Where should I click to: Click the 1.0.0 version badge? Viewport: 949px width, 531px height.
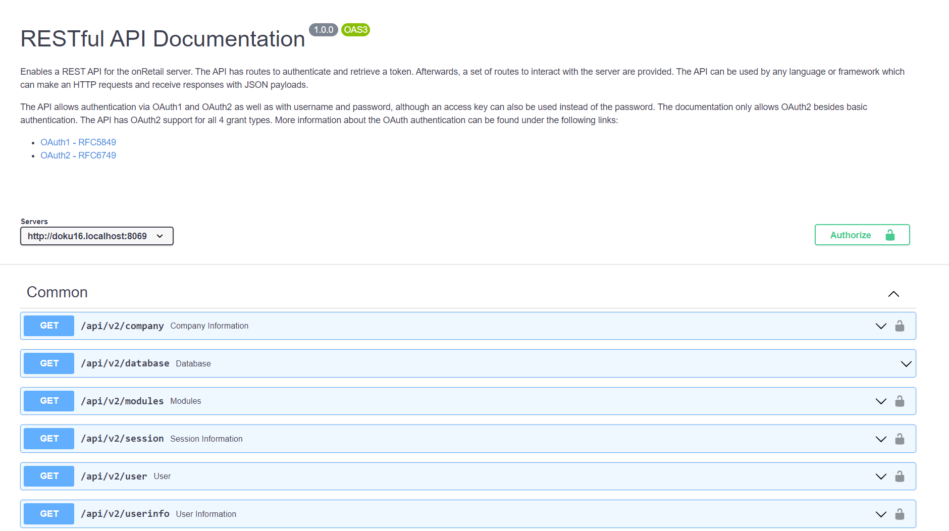(323, 30)
